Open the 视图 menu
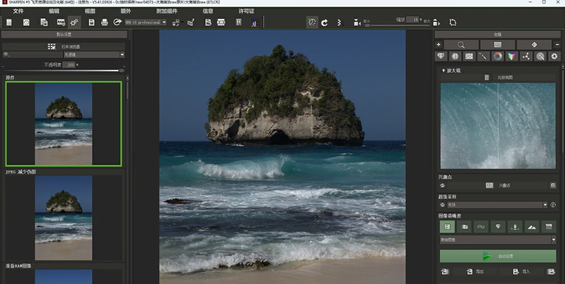The height and width of the screenshot is (284, 565). (90, 11)
